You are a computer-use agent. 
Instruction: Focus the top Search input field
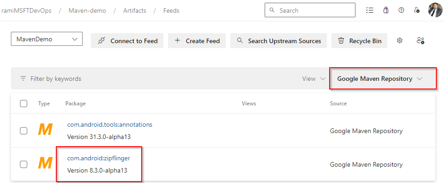click(310, 10)
